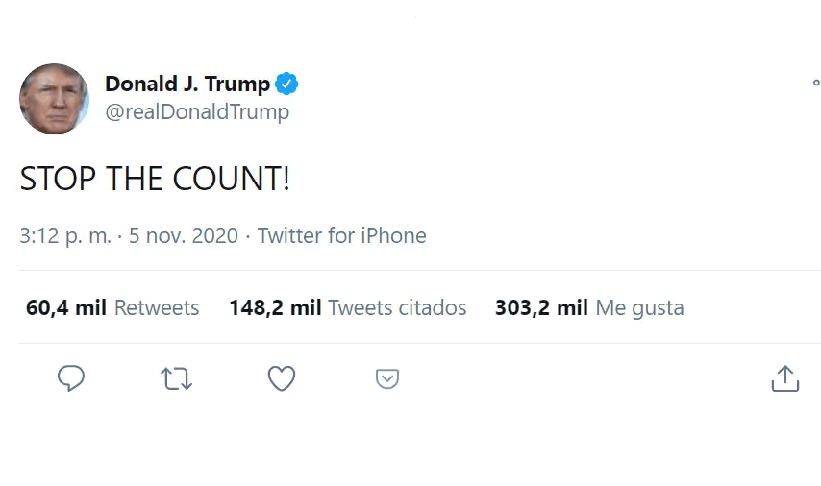Click the 60,4 mil retweet number
The image size is (821, 486).
(66, 308)
